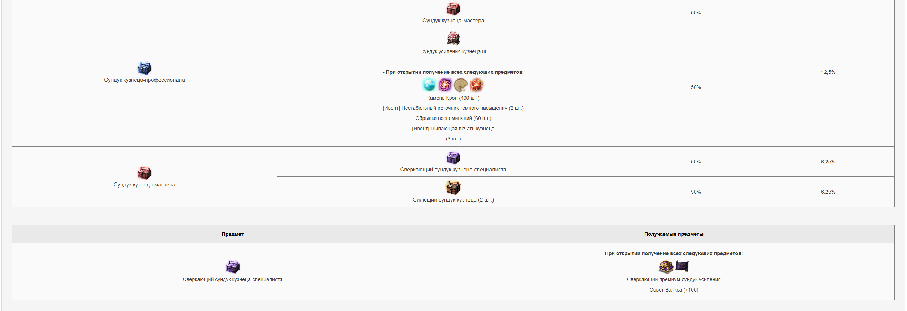Click the red chest icon at the top of the table
Viewport: 907px width, 311px height.
click(453, 8)
